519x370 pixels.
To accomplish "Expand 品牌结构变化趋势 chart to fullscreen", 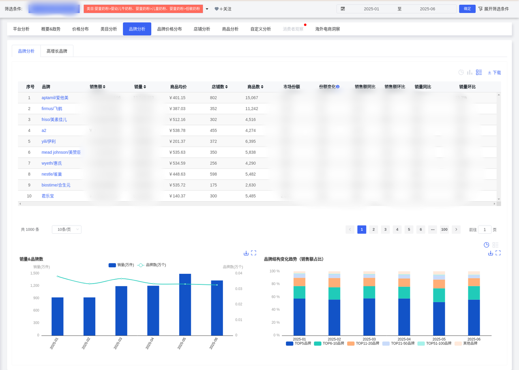I will (498, 253).
